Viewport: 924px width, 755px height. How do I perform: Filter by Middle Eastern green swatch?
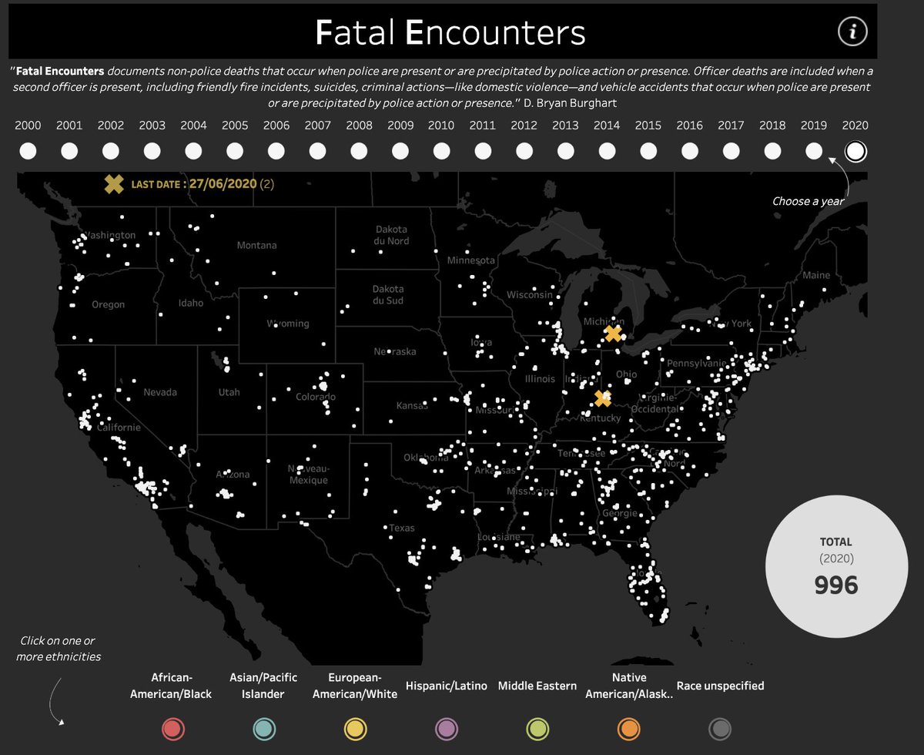(x=537, y=727)
